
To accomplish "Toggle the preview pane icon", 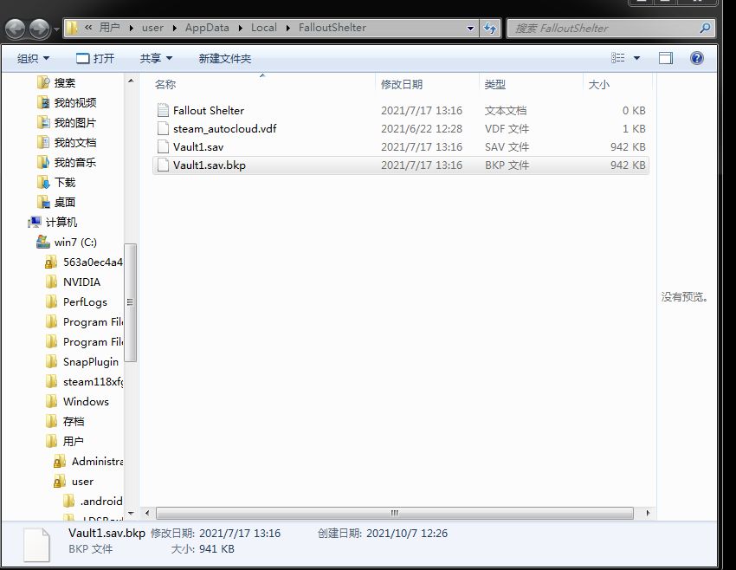I will tap(666, 58).
